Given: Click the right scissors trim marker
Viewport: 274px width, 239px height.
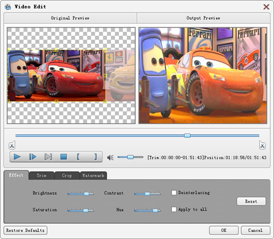Looking at the screenshot, I should click(262, 145).
